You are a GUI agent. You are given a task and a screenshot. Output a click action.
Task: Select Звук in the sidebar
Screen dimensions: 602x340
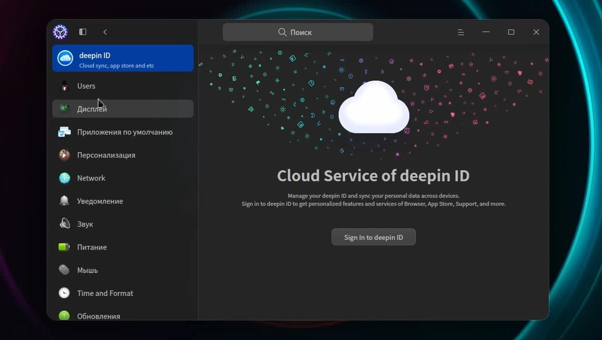coord(123,224)
